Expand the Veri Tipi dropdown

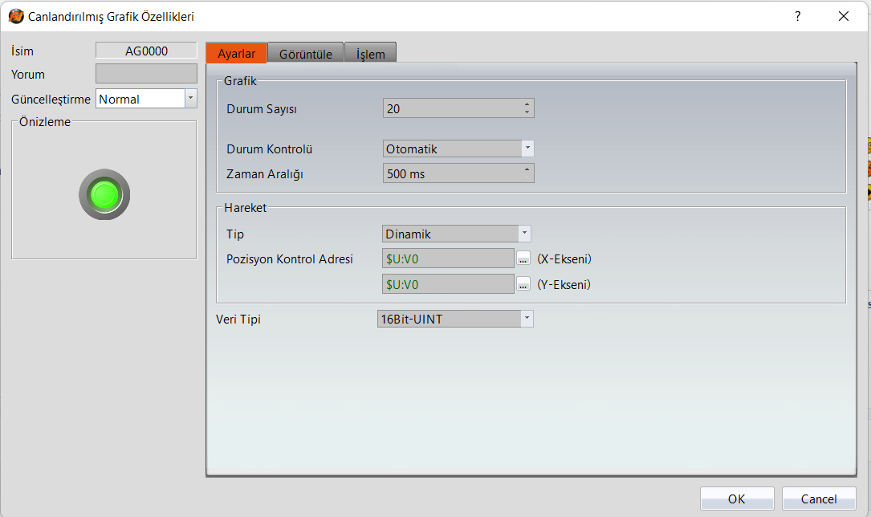(526, 319)
